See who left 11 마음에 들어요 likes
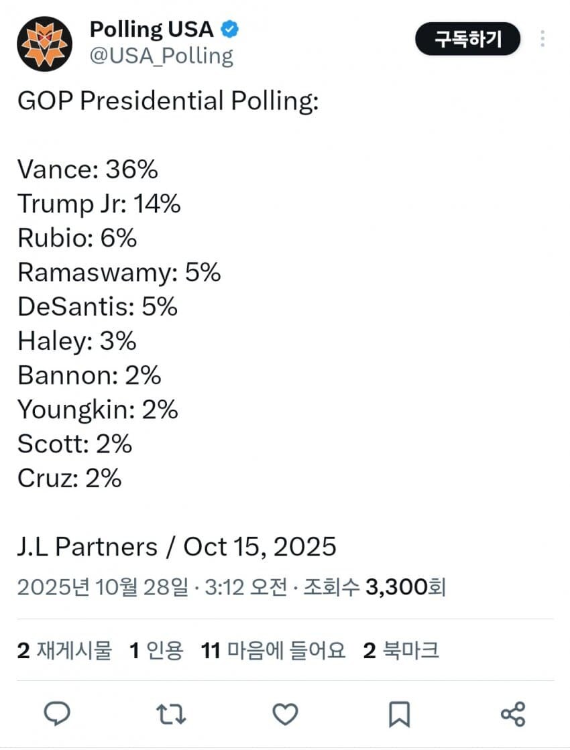Screen dimensions: 570x750 click(x=273, y=649)
